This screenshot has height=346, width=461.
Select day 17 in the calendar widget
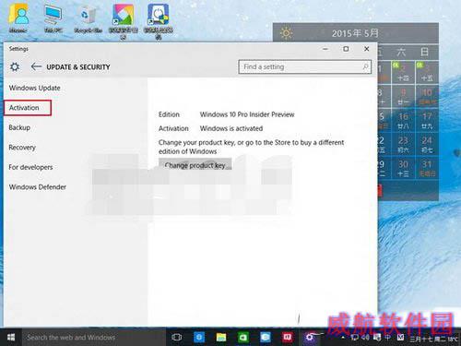[x=427, y=120]
